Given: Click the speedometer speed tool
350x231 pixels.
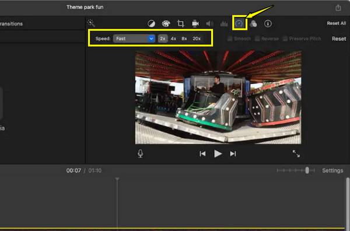Looking at the screenshot, I should coord(239,23).
